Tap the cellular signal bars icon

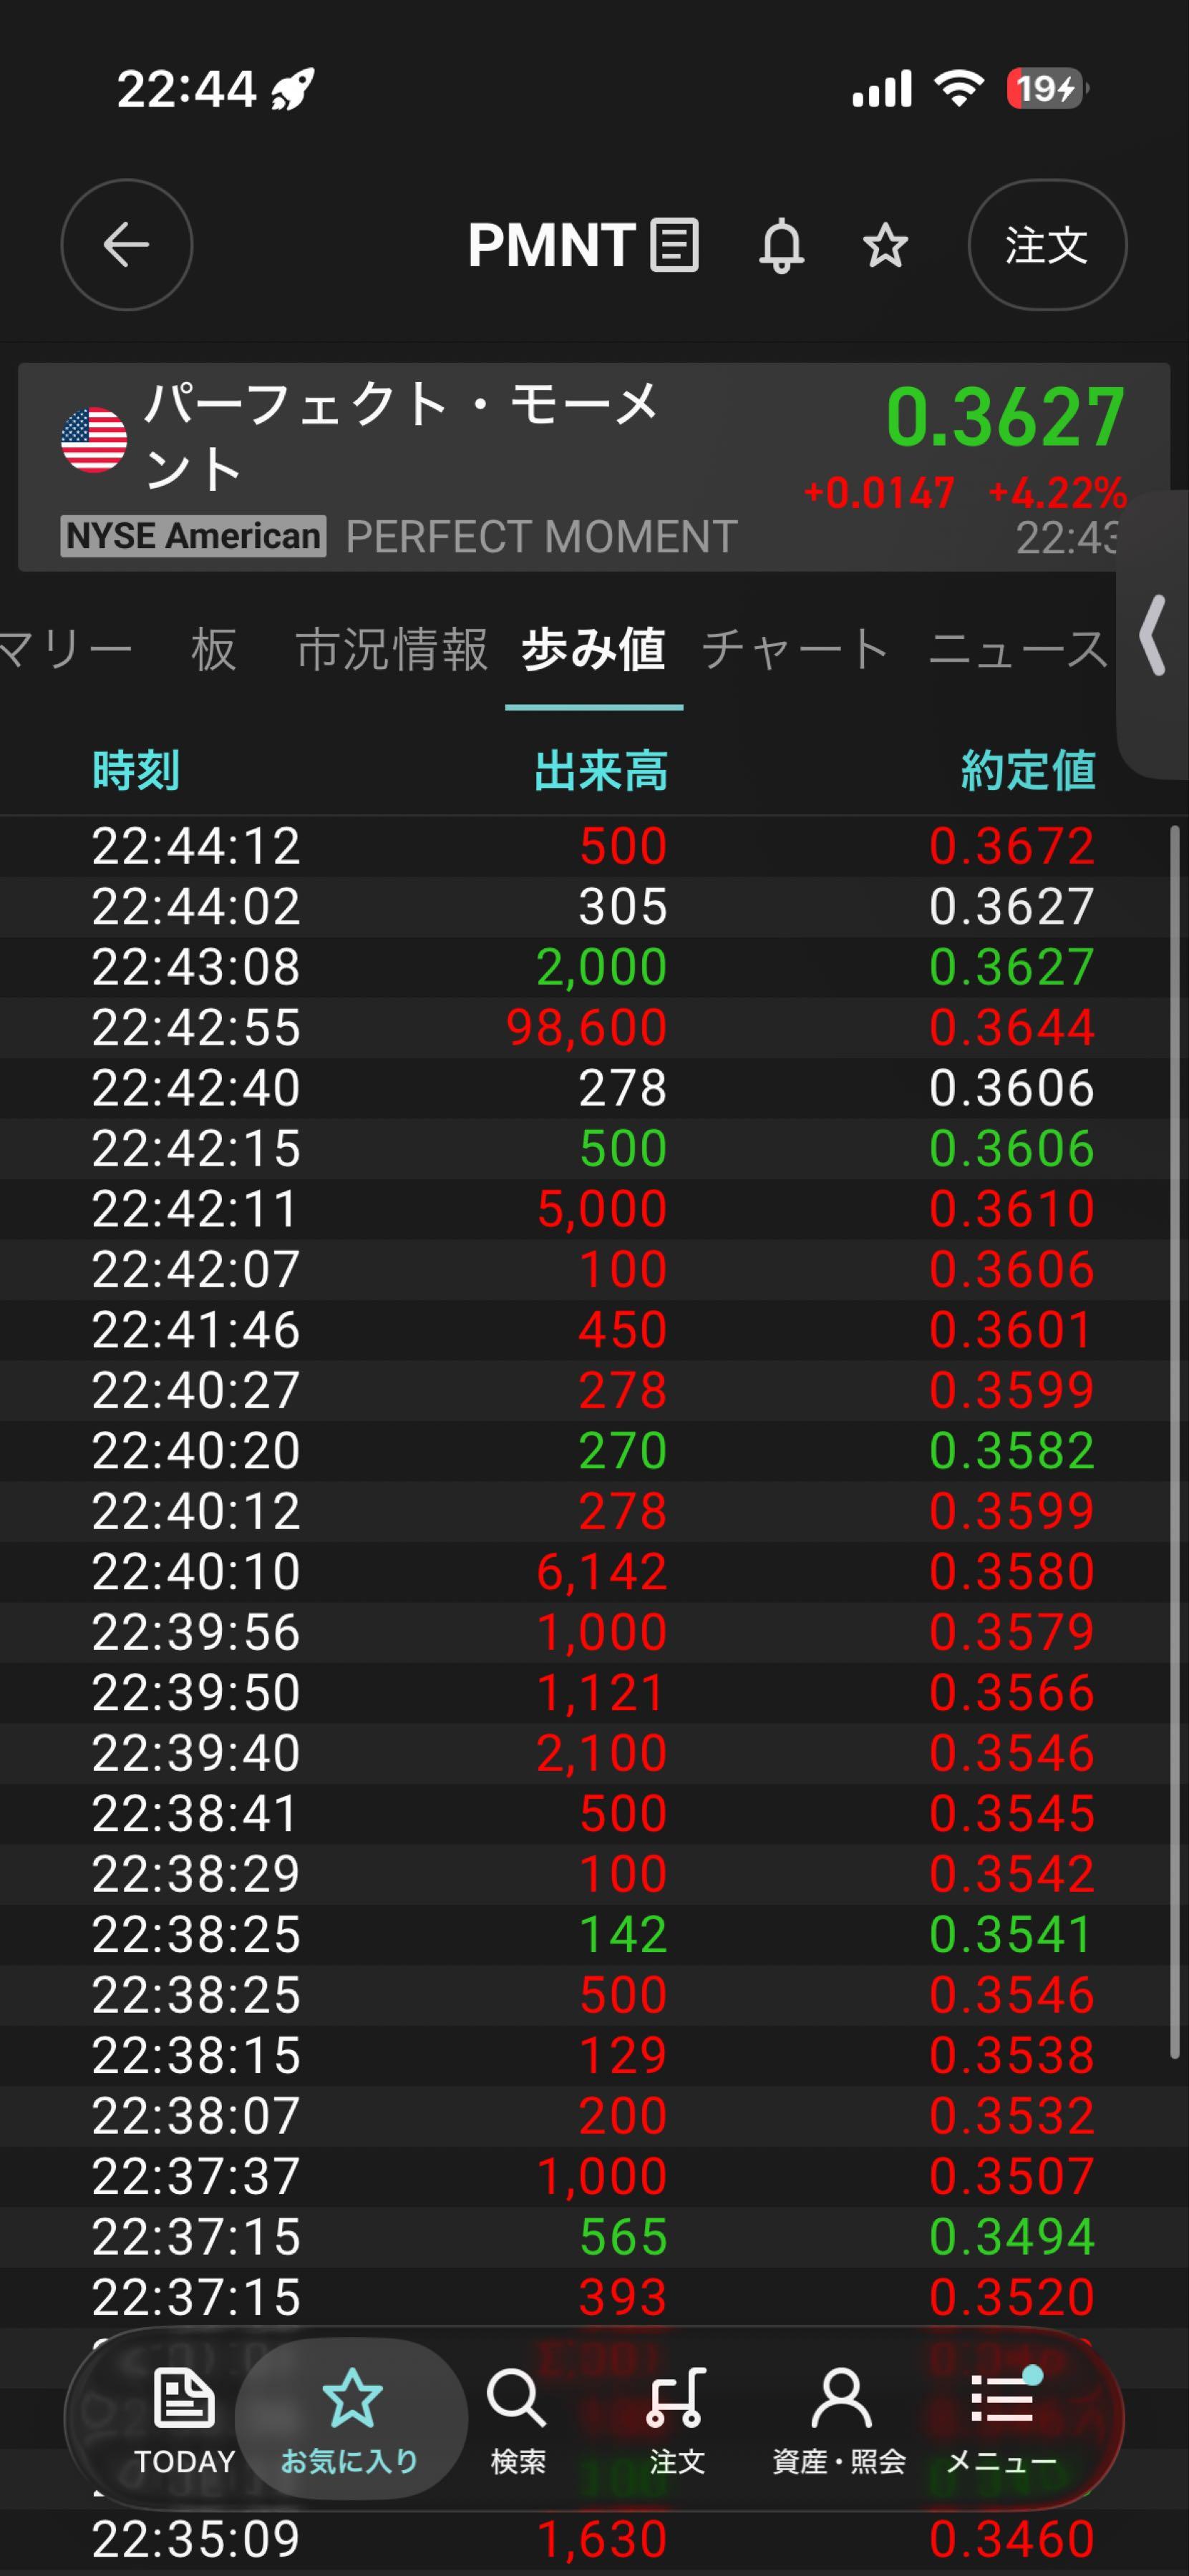[x=882, y=89]
